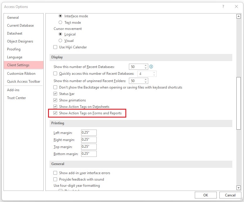Enable Provide feedback with sound
244x202 pixels.
pyautogui.click(x=55, y=179)
